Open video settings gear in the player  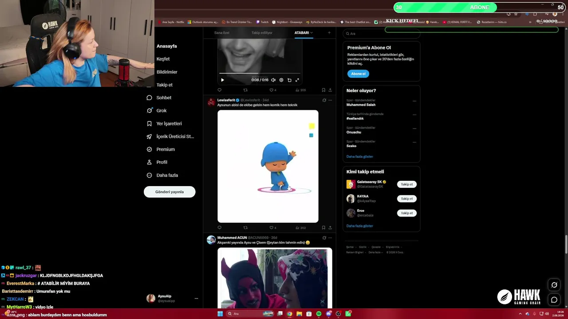[x=281, y=80]
